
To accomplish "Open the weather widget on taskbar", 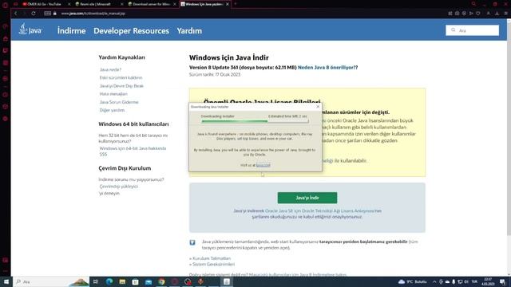I will click(413, 281).
